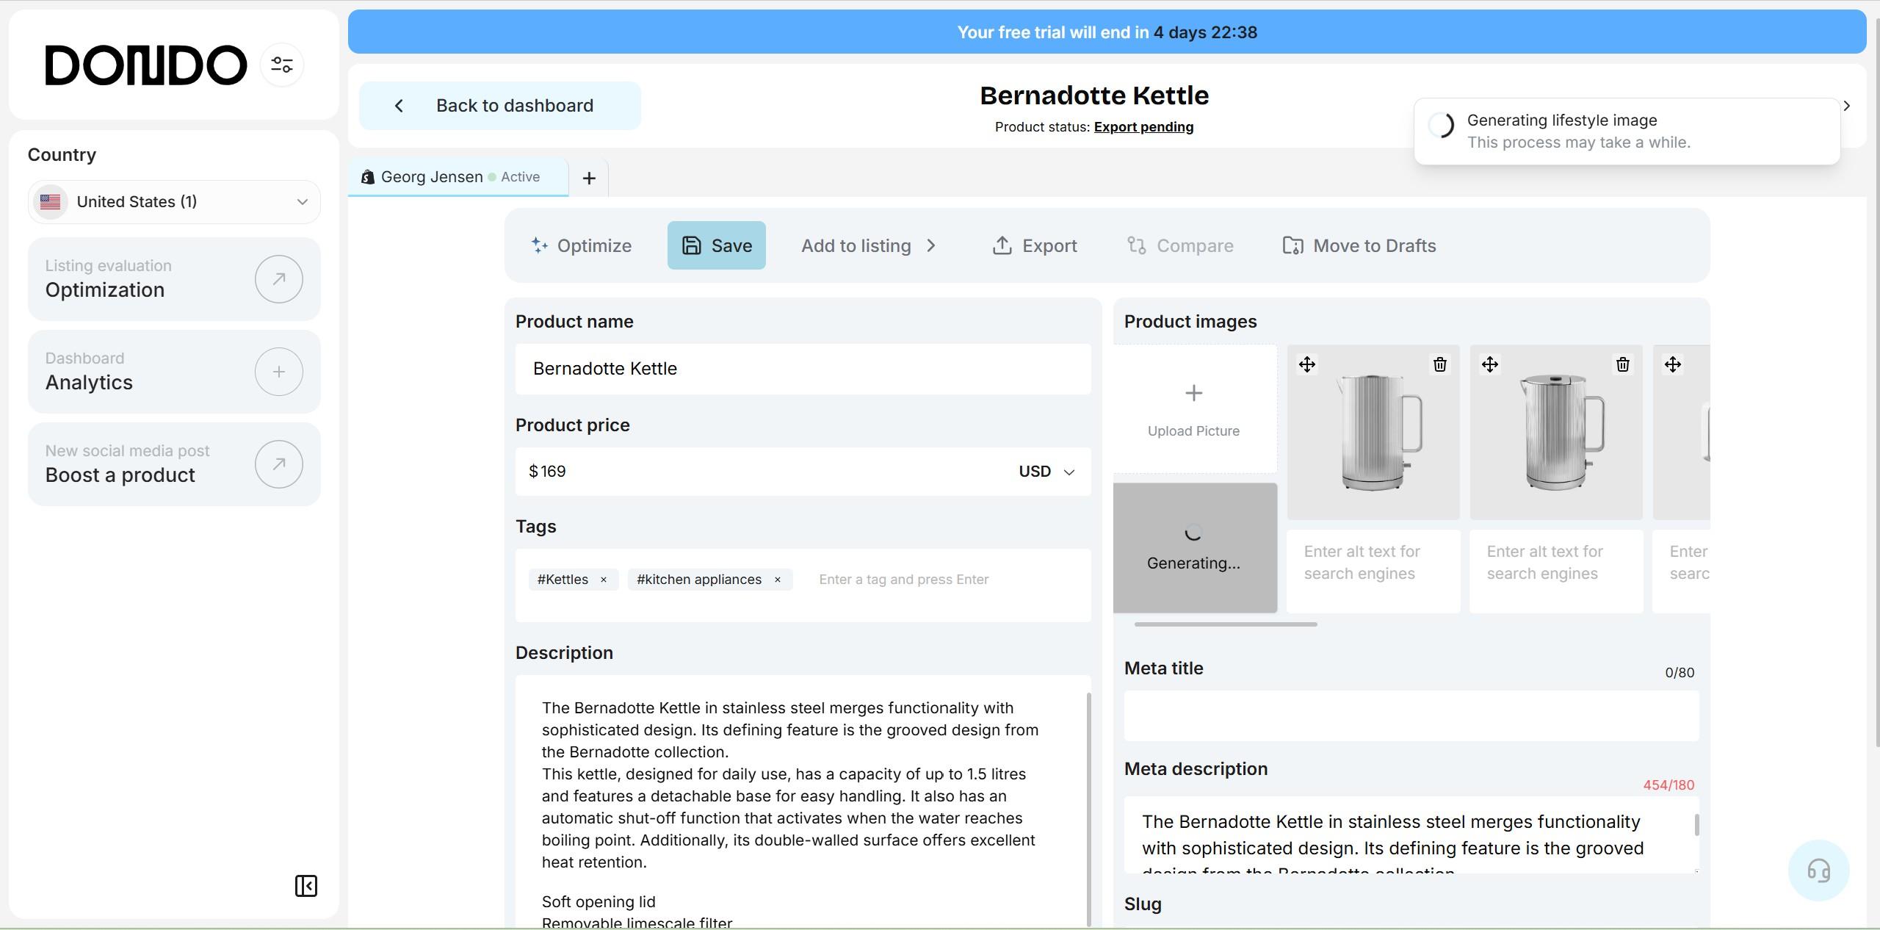Remove the #Kettles tag
The height and width of the screenshot is (930, 1880).
604,580
